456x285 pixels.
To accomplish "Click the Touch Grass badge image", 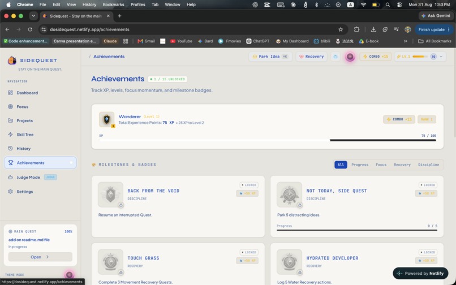I will coord(110,262).
